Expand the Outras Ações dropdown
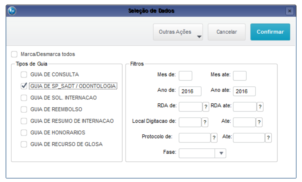The width and height of the screenshot is (302, 182). click(x=178, y=32)
